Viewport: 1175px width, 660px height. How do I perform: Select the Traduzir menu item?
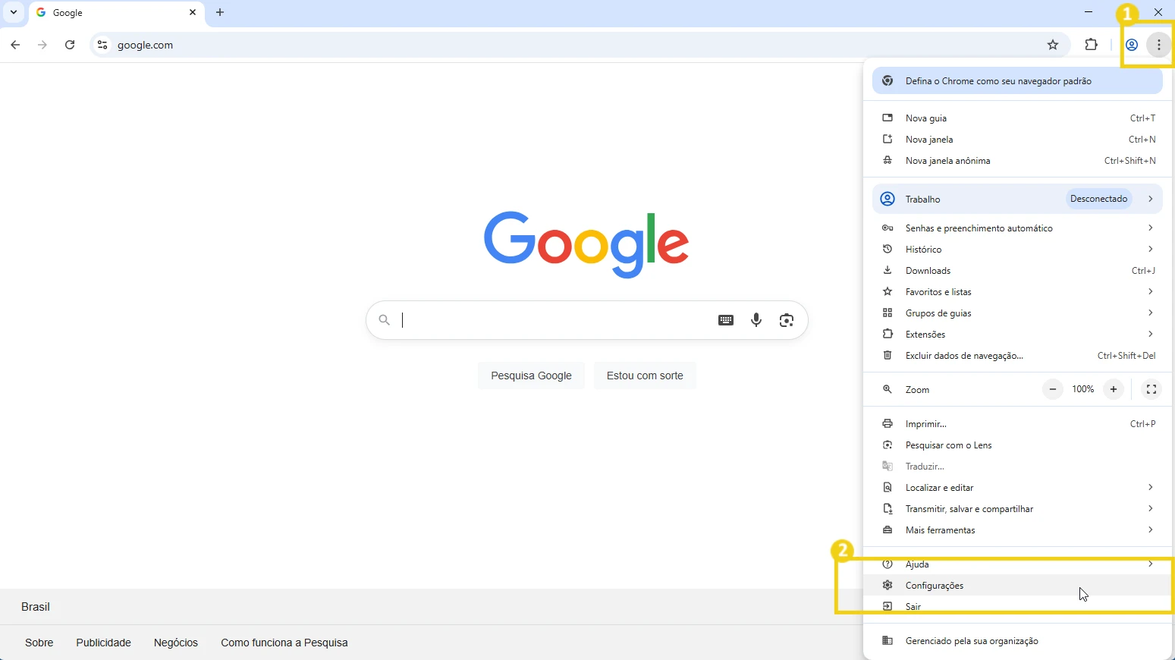(x=1017, y=467)
